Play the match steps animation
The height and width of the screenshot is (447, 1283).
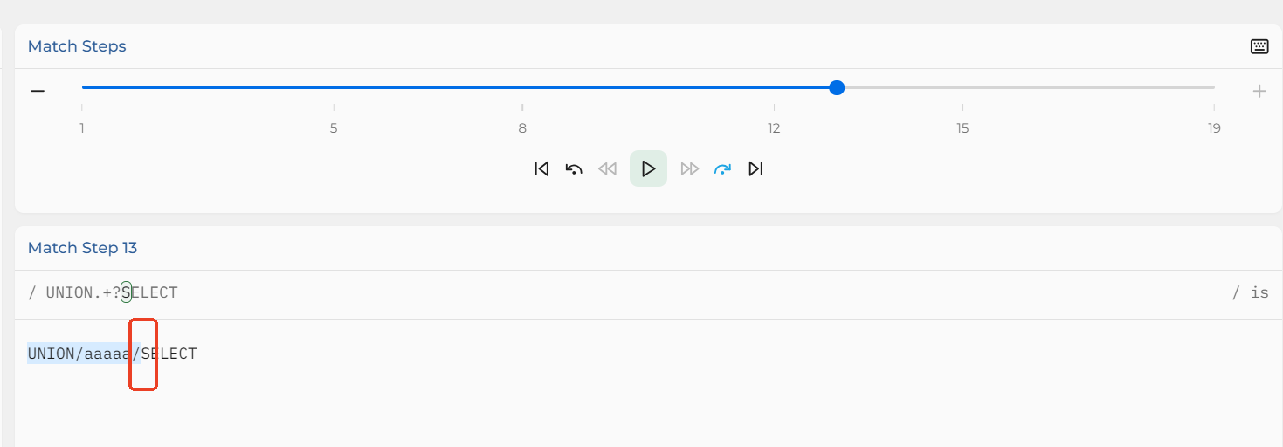pos(648,168)
